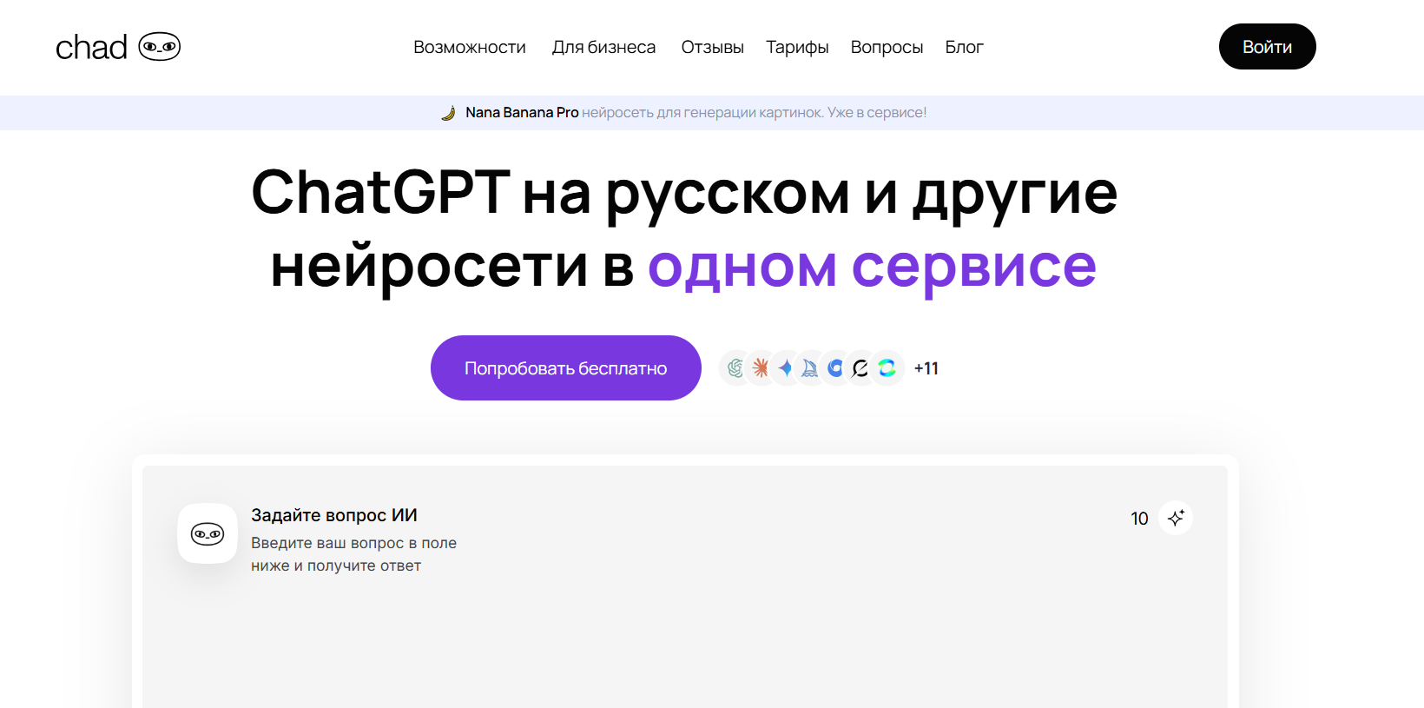Click the black Grok icon
This screenshot has height=708, width=1424.
(860, 368)
